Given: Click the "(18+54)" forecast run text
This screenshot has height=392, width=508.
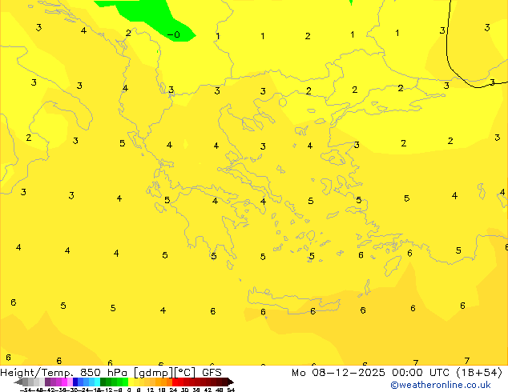Looking at the screenshot, I should click(479, 373).
